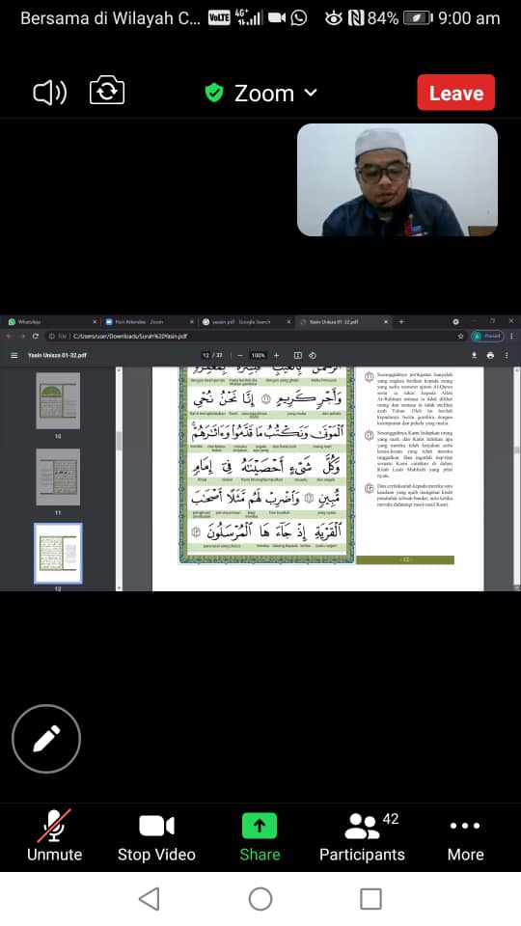Image resolution: width=521 pixels, height=926 pixels.
Task: Select the speaker's video thumbnail
Action: [398, 180]
